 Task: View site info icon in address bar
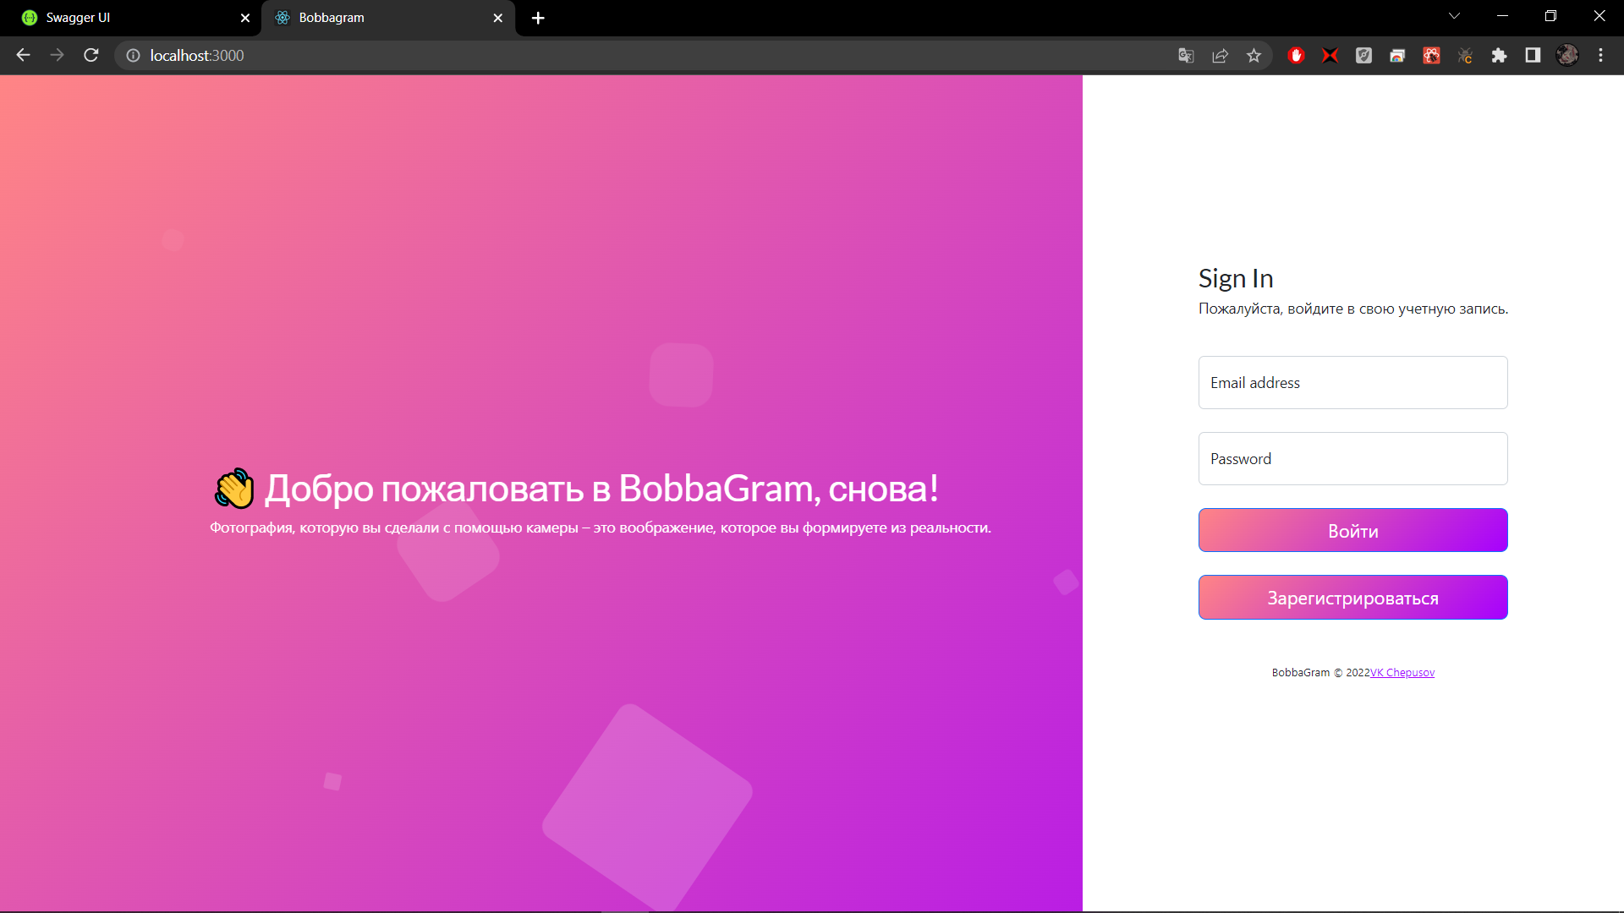tap(133, 56)
